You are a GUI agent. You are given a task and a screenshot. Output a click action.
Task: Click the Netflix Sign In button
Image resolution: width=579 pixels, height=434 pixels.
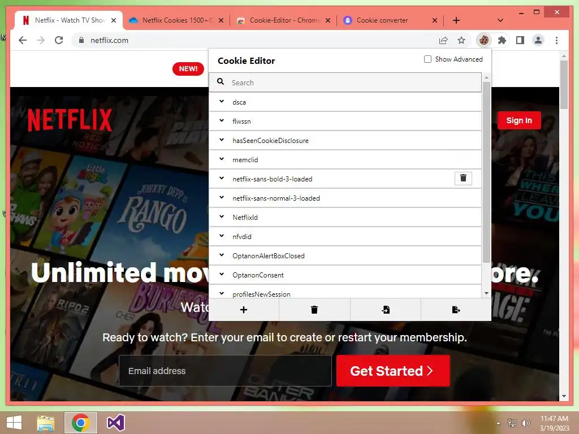point(519,120)
